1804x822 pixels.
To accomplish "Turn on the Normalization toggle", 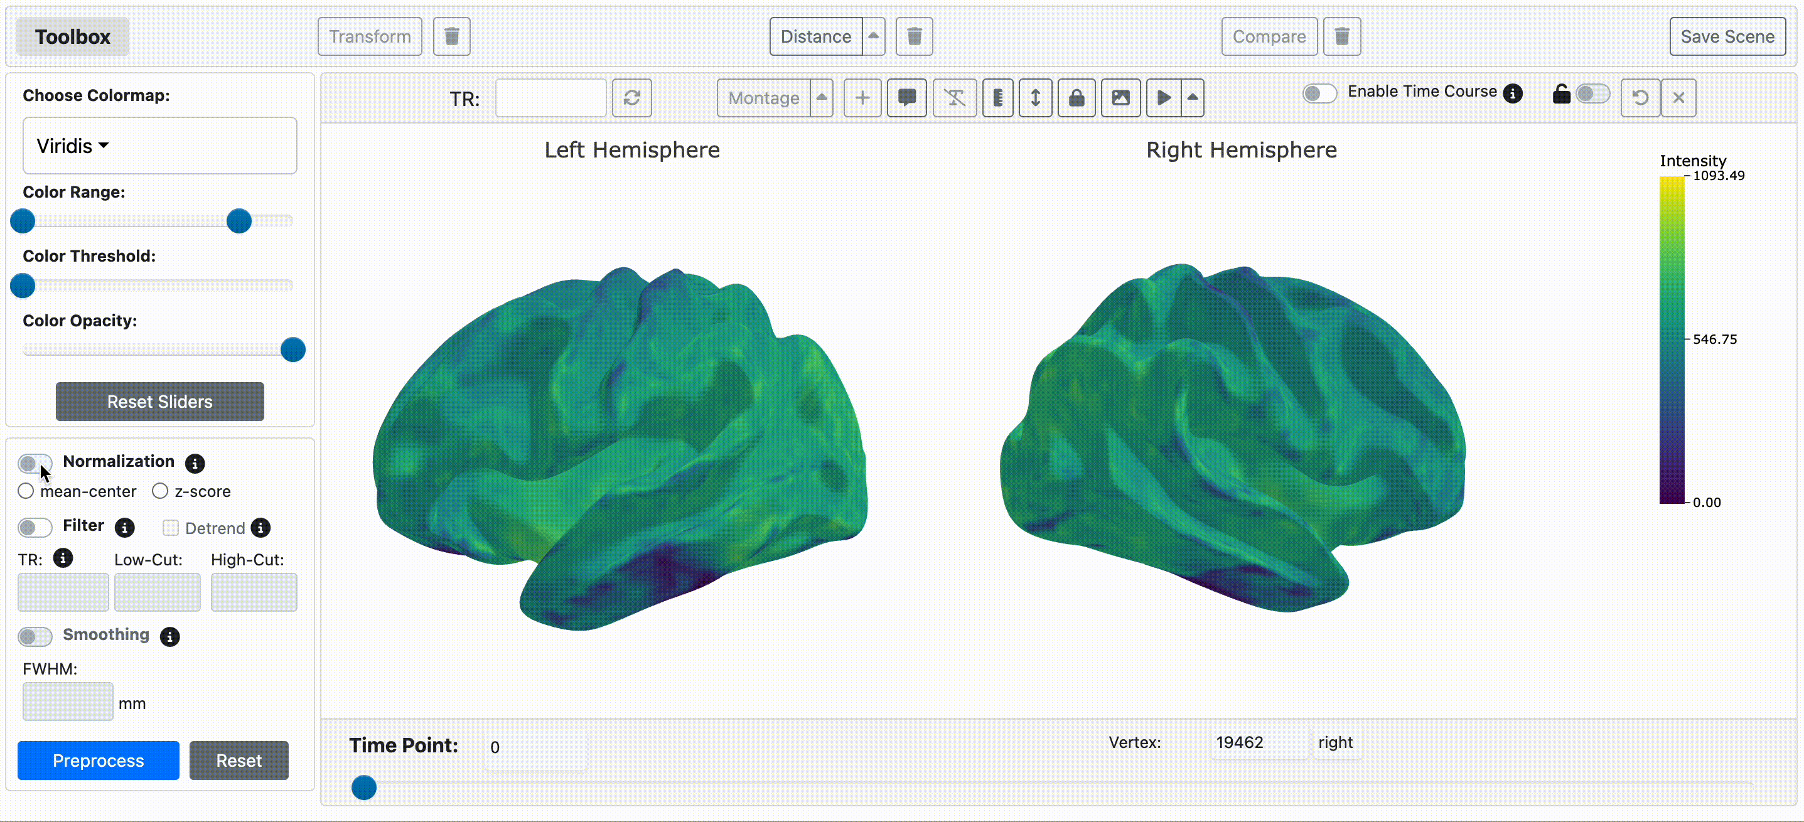I will coord(35,463).
